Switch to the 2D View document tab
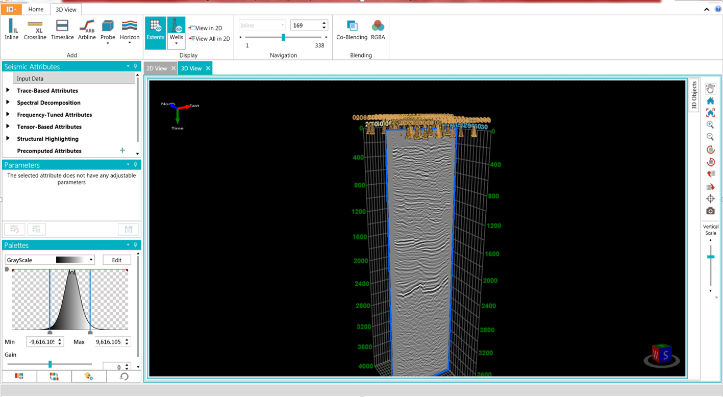The height and width of the screenshot is (397, 723). point(157,68)
